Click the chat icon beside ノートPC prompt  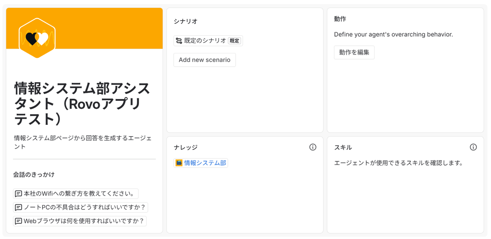click(18, 208)
